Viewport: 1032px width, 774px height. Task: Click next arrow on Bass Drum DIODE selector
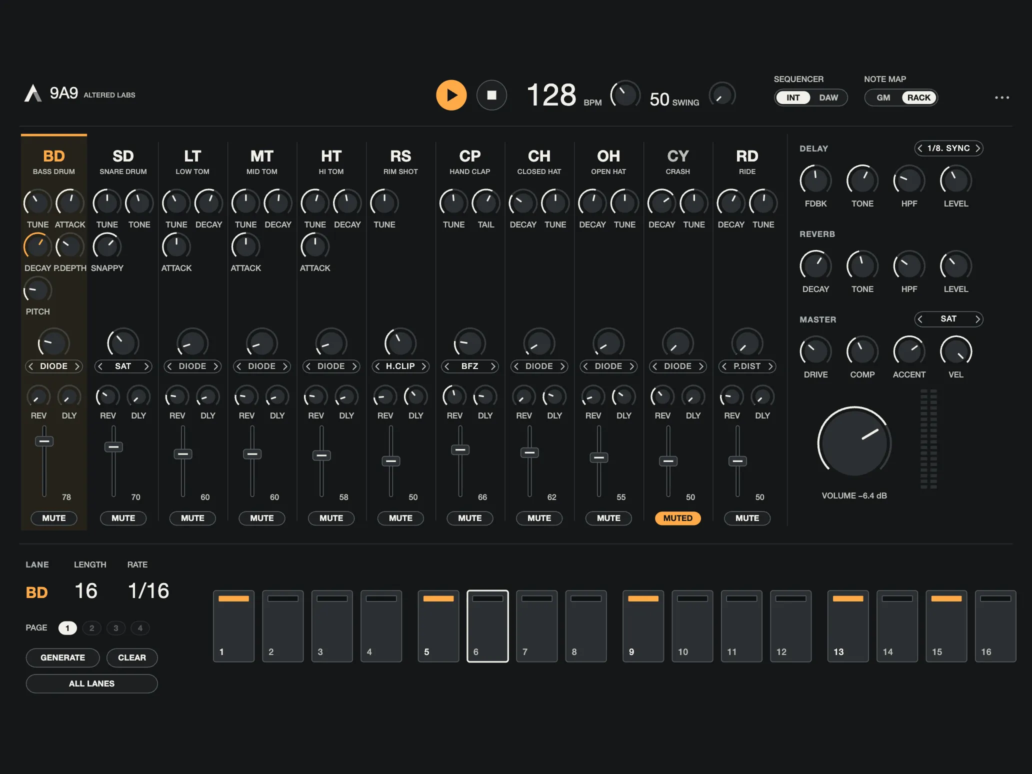[76, 366]
